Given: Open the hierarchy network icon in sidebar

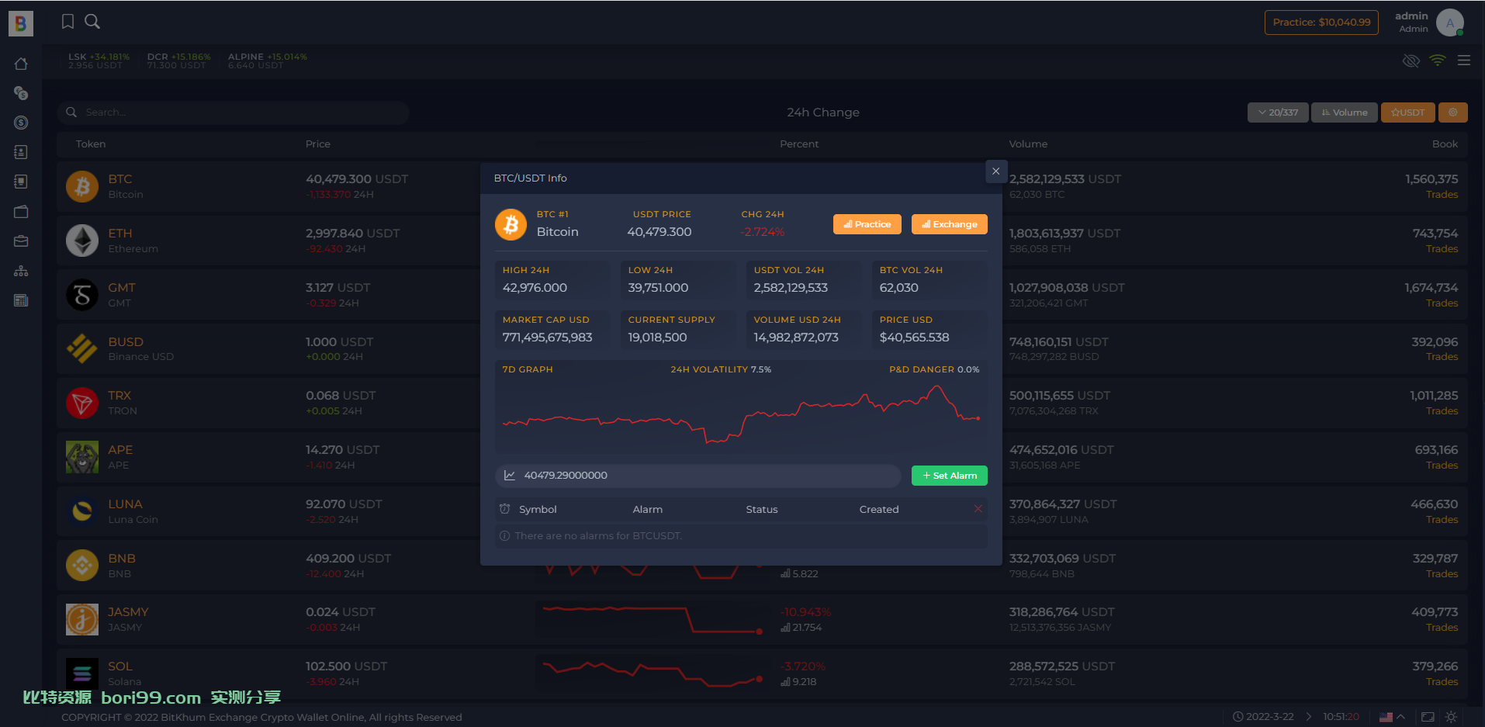Looking at the screenshot, I should [x=21, y=271].
